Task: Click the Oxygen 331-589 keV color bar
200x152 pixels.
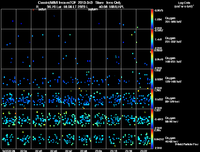Action: [152, 19]
